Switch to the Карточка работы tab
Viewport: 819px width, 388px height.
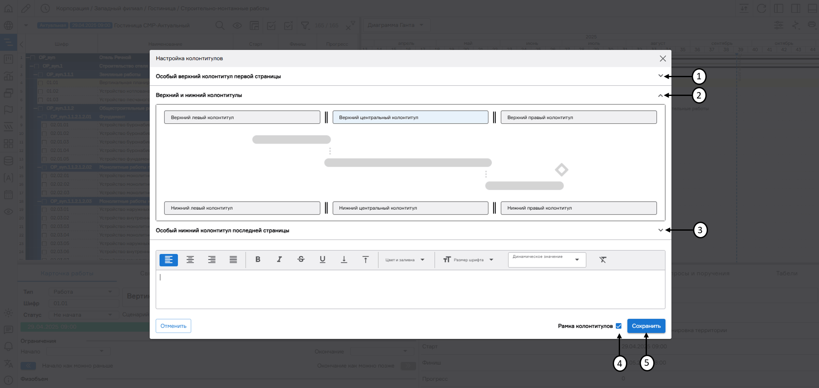click(x=67, y=273)
